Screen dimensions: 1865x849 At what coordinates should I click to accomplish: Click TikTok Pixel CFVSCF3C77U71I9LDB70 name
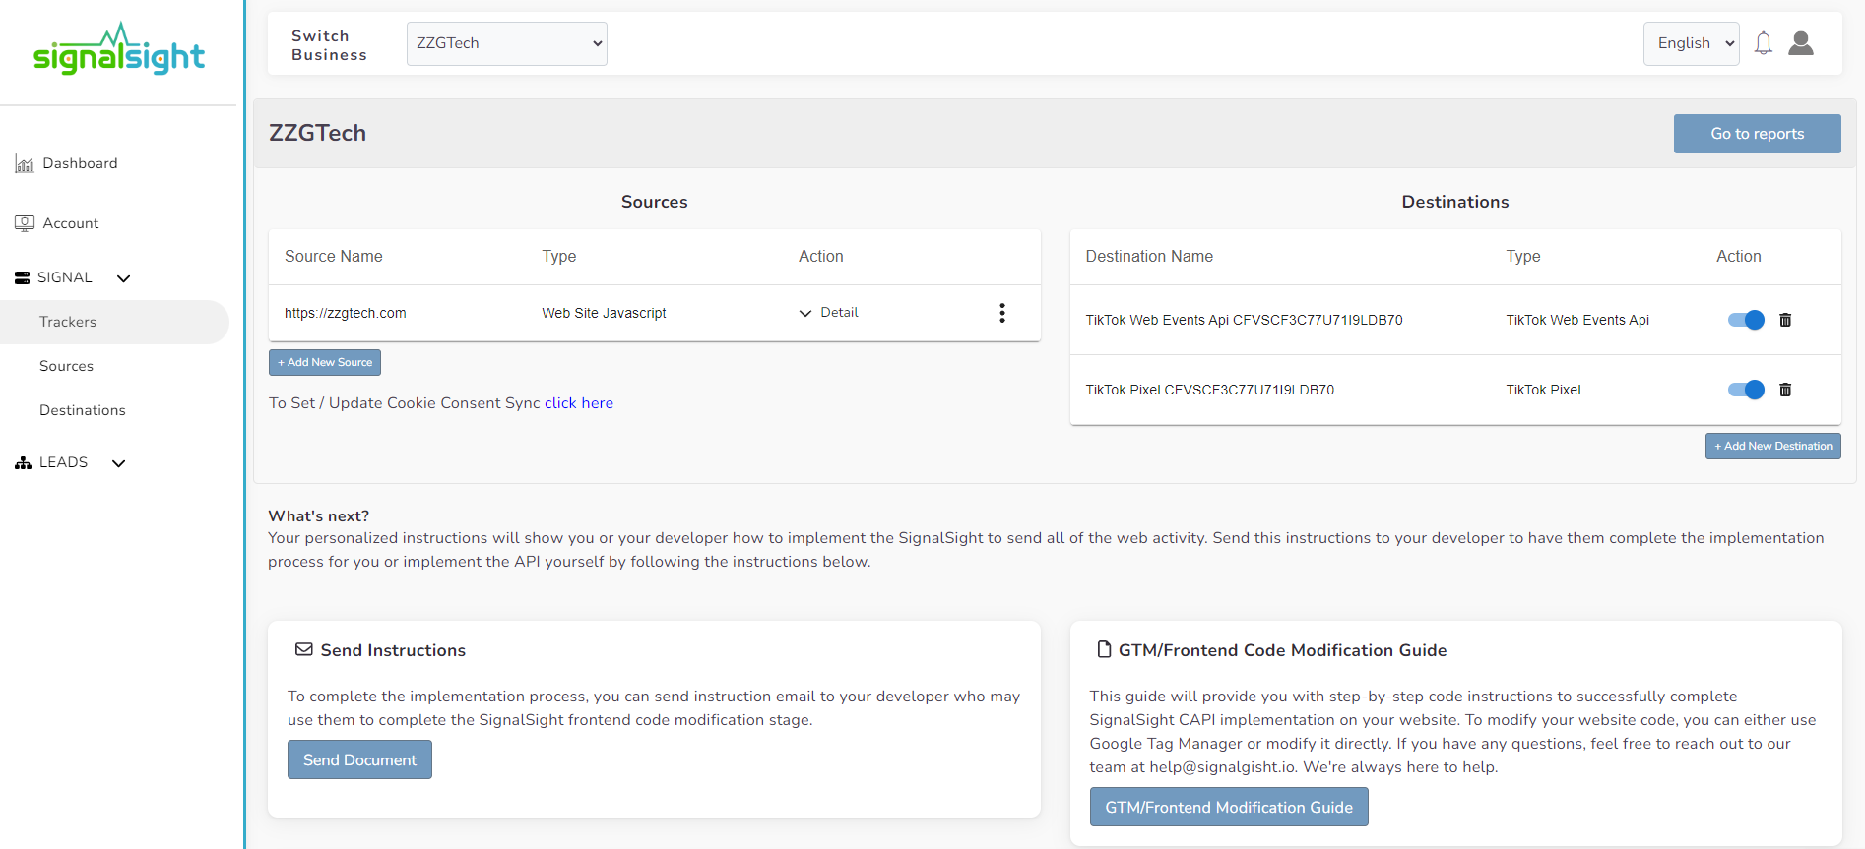1210,390
